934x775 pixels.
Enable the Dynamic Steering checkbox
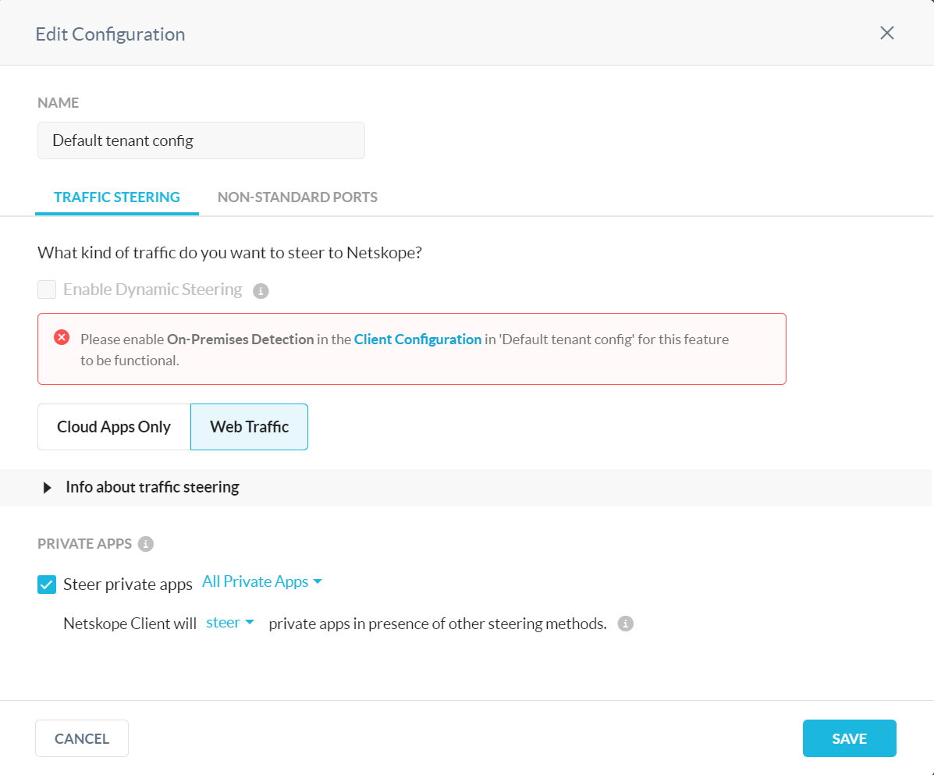(x=47, y=290)
